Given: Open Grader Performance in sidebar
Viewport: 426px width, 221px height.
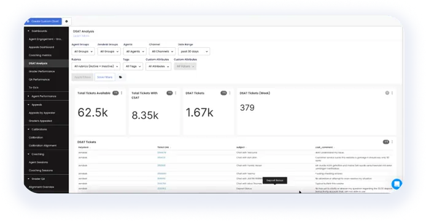Looking at the screenshot, I should point(42,72).
